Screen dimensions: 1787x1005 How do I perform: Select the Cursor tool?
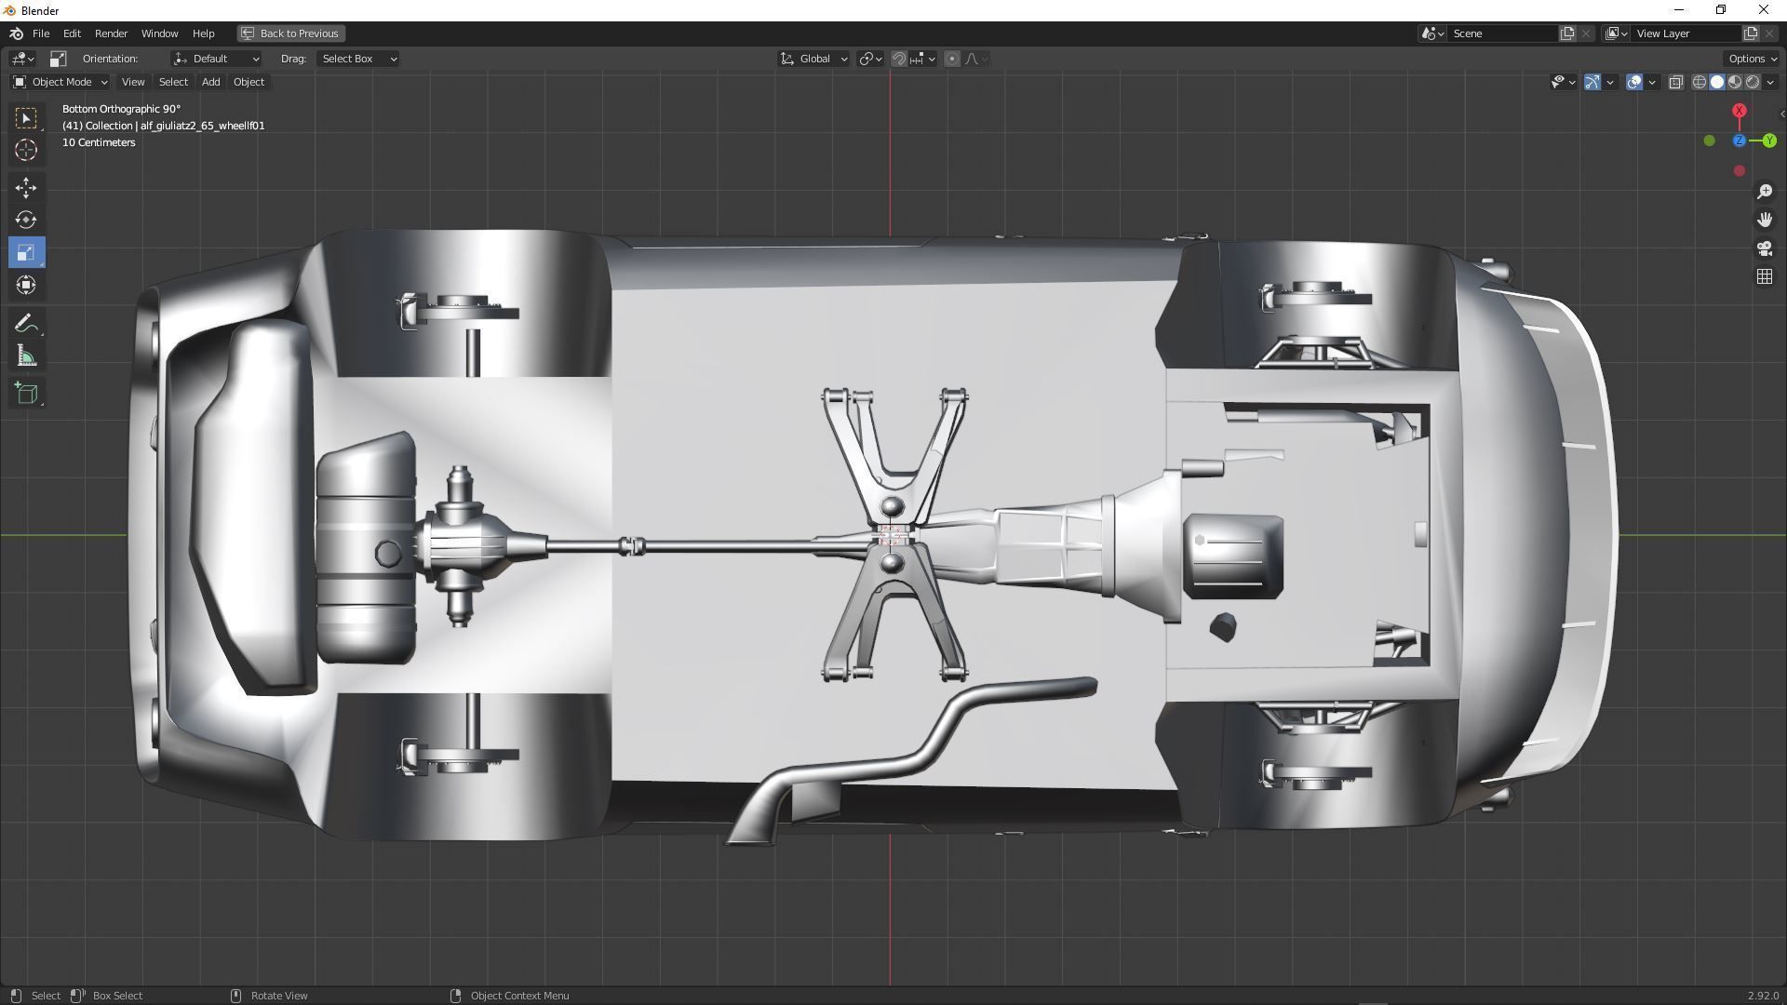pyautogui.click(x=25, y=150)
